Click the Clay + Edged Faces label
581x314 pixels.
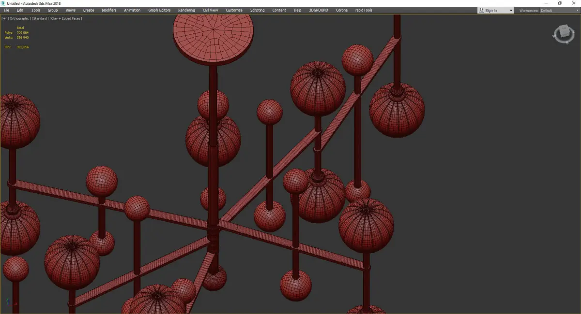coord(65,18)
